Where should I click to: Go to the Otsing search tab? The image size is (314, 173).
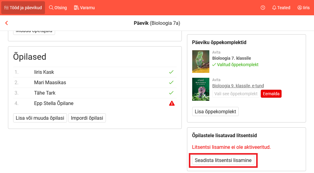(x=58, y=8)
